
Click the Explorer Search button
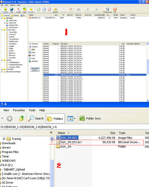[x=36, y=119]
